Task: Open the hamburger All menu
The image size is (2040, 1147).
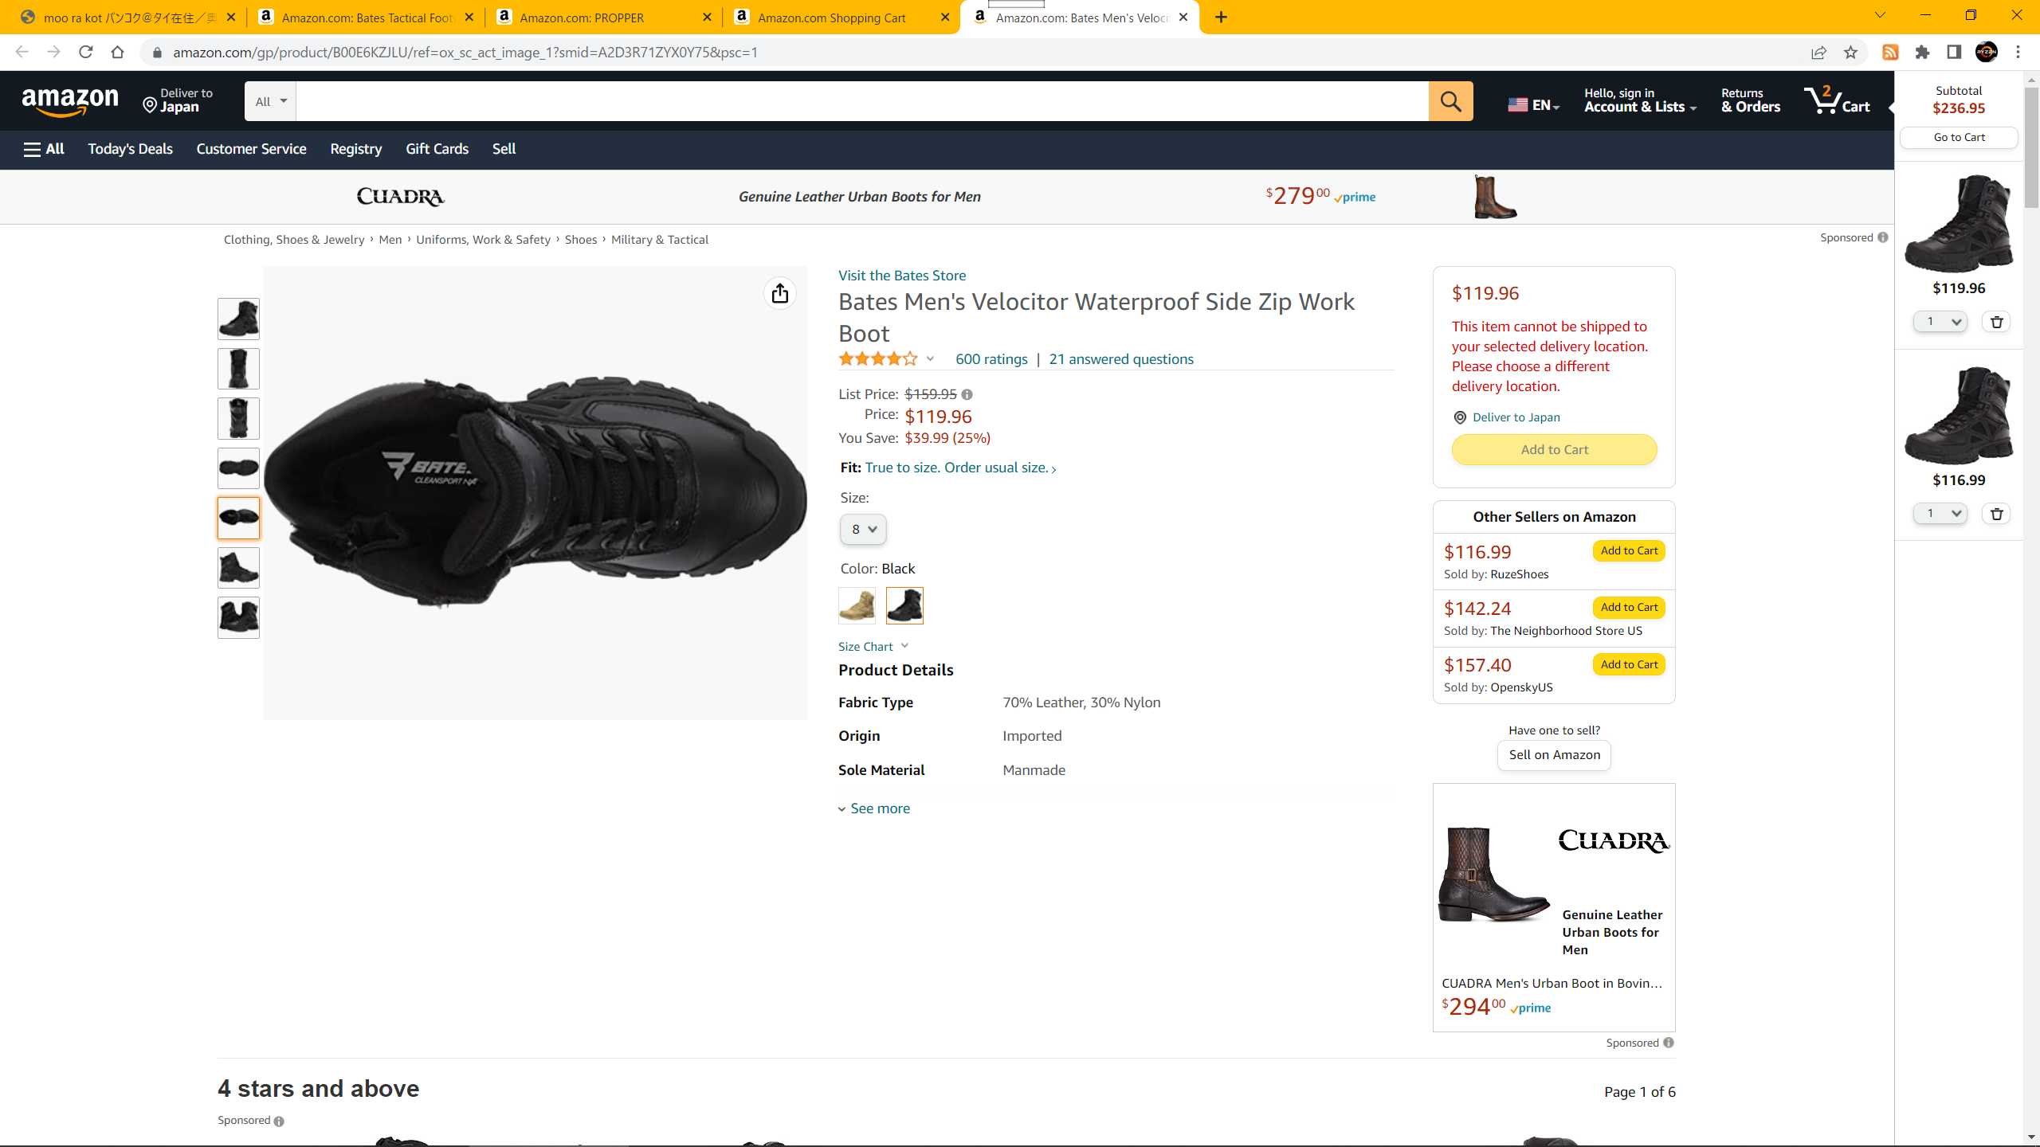Action: point(44,149)
